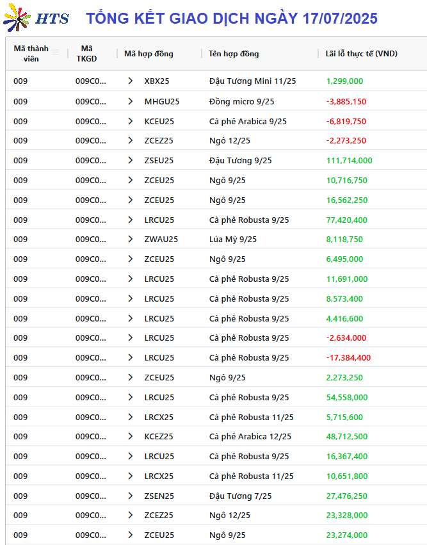427x545 pixels.
Task: Click the HTS logo icon
Action: coord(17,17)
